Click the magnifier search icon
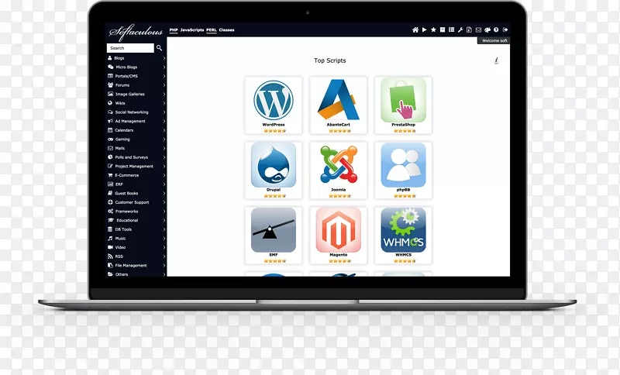 coord(159,48)
